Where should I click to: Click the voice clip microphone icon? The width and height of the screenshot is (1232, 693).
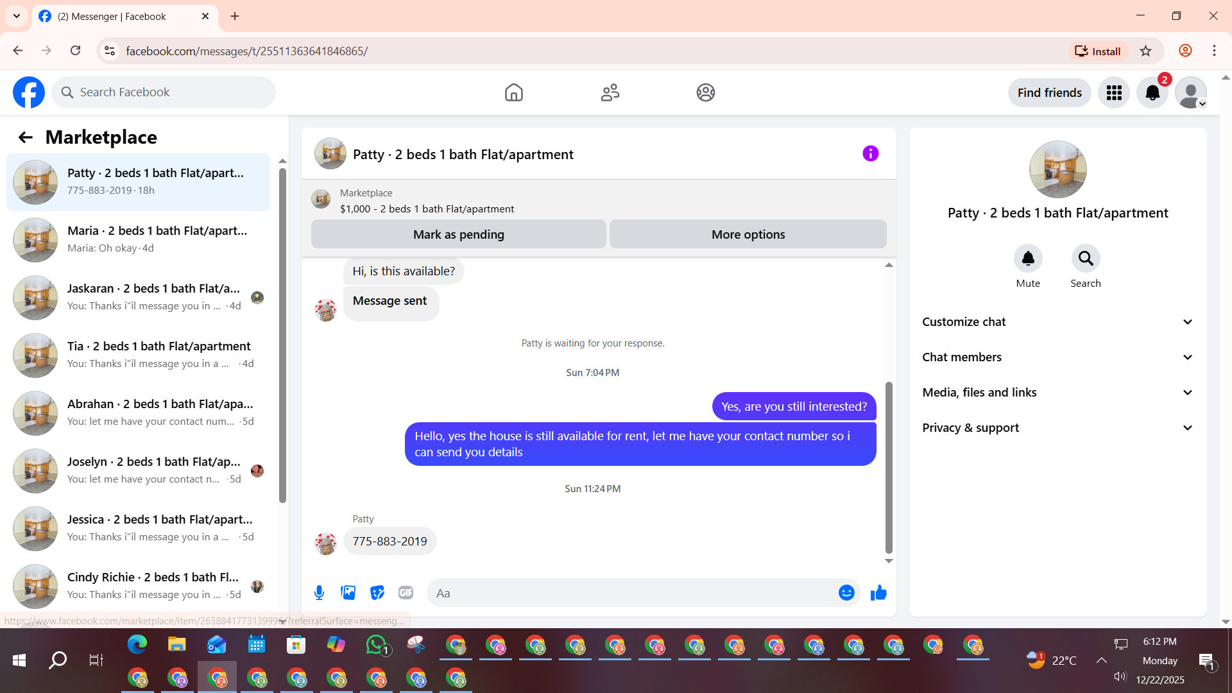click(319, 593)
